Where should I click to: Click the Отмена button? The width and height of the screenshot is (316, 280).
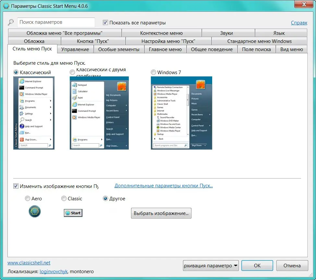292,265
